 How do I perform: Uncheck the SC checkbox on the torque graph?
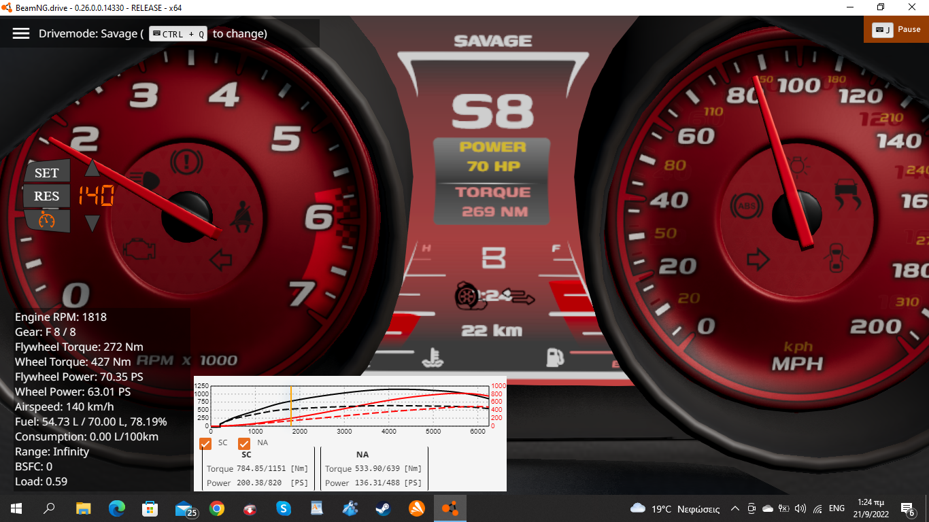click(x=205, y=443)
